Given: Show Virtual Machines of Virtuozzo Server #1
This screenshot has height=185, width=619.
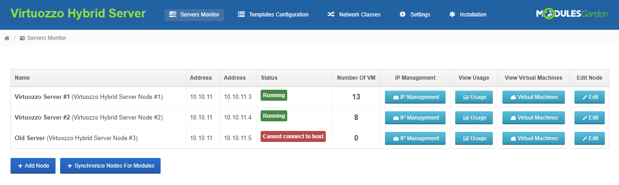Looking at the screenshot, I should (534, 97).
